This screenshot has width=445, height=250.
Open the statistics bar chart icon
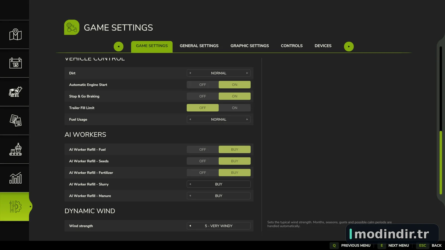15,178
